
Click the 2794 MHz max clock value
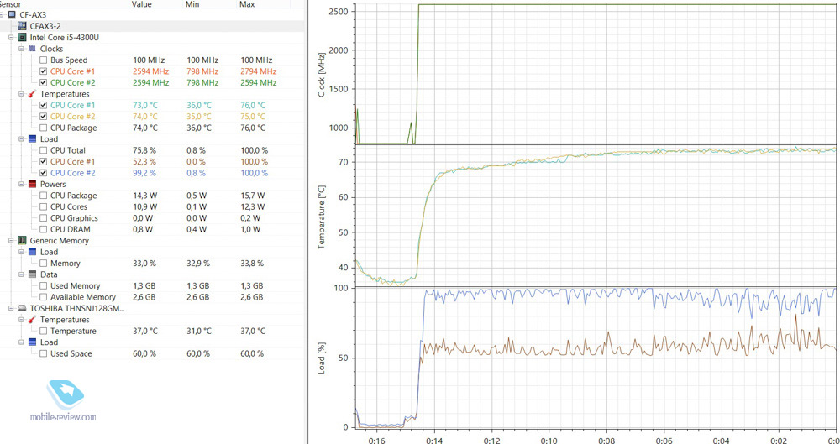point(258,71)
